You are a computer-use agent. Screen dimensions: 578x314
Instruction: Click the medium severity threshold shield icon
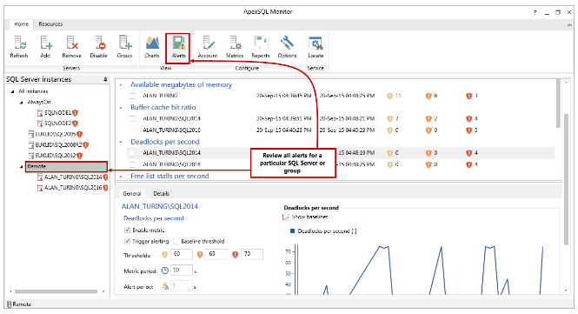pos(200,255)
